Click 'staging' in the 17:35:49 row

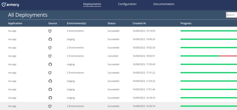[x=71, y=64]
